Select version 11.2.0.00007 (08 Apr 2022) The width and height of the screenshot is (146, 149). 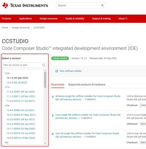click(x=21, y=92)
